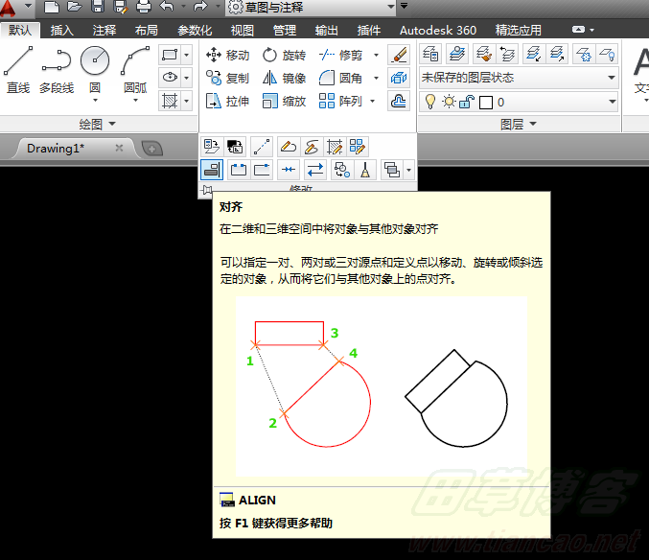Expand the Arc (圆弧) options arrow
The image size is (649, 560).
tap(135, 100)
